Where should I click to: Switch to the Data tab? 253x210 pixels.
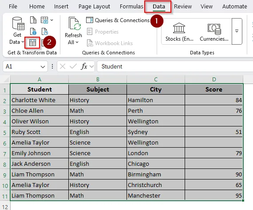[x=159, y=7]
